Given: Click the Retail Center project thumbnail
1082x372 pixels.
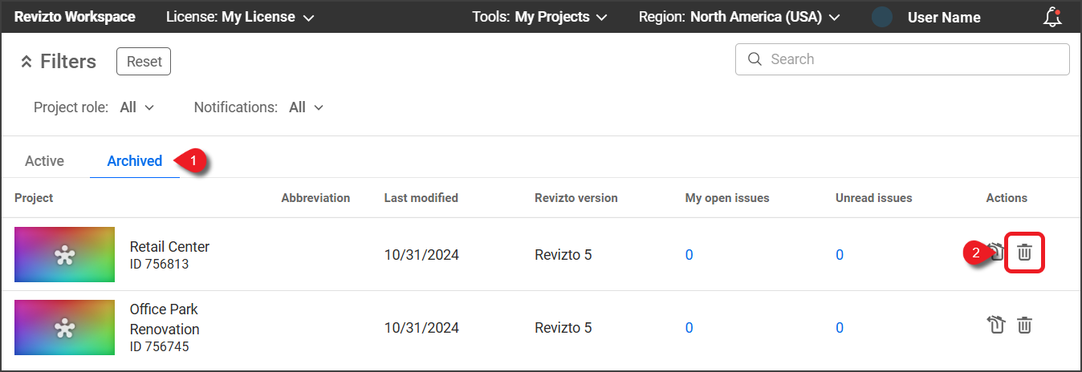Looking at the screenshot, I should click(64, 254).
